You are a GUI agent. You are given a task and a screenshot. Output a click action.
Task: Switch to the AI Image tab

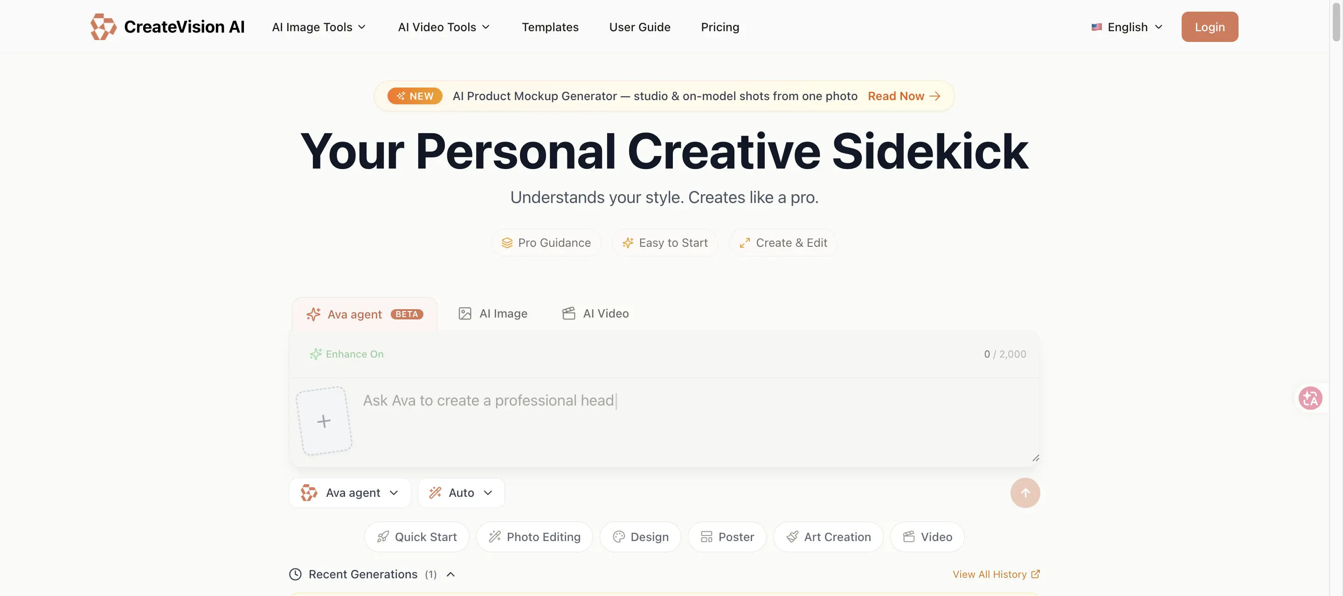[x=493, y=313]
